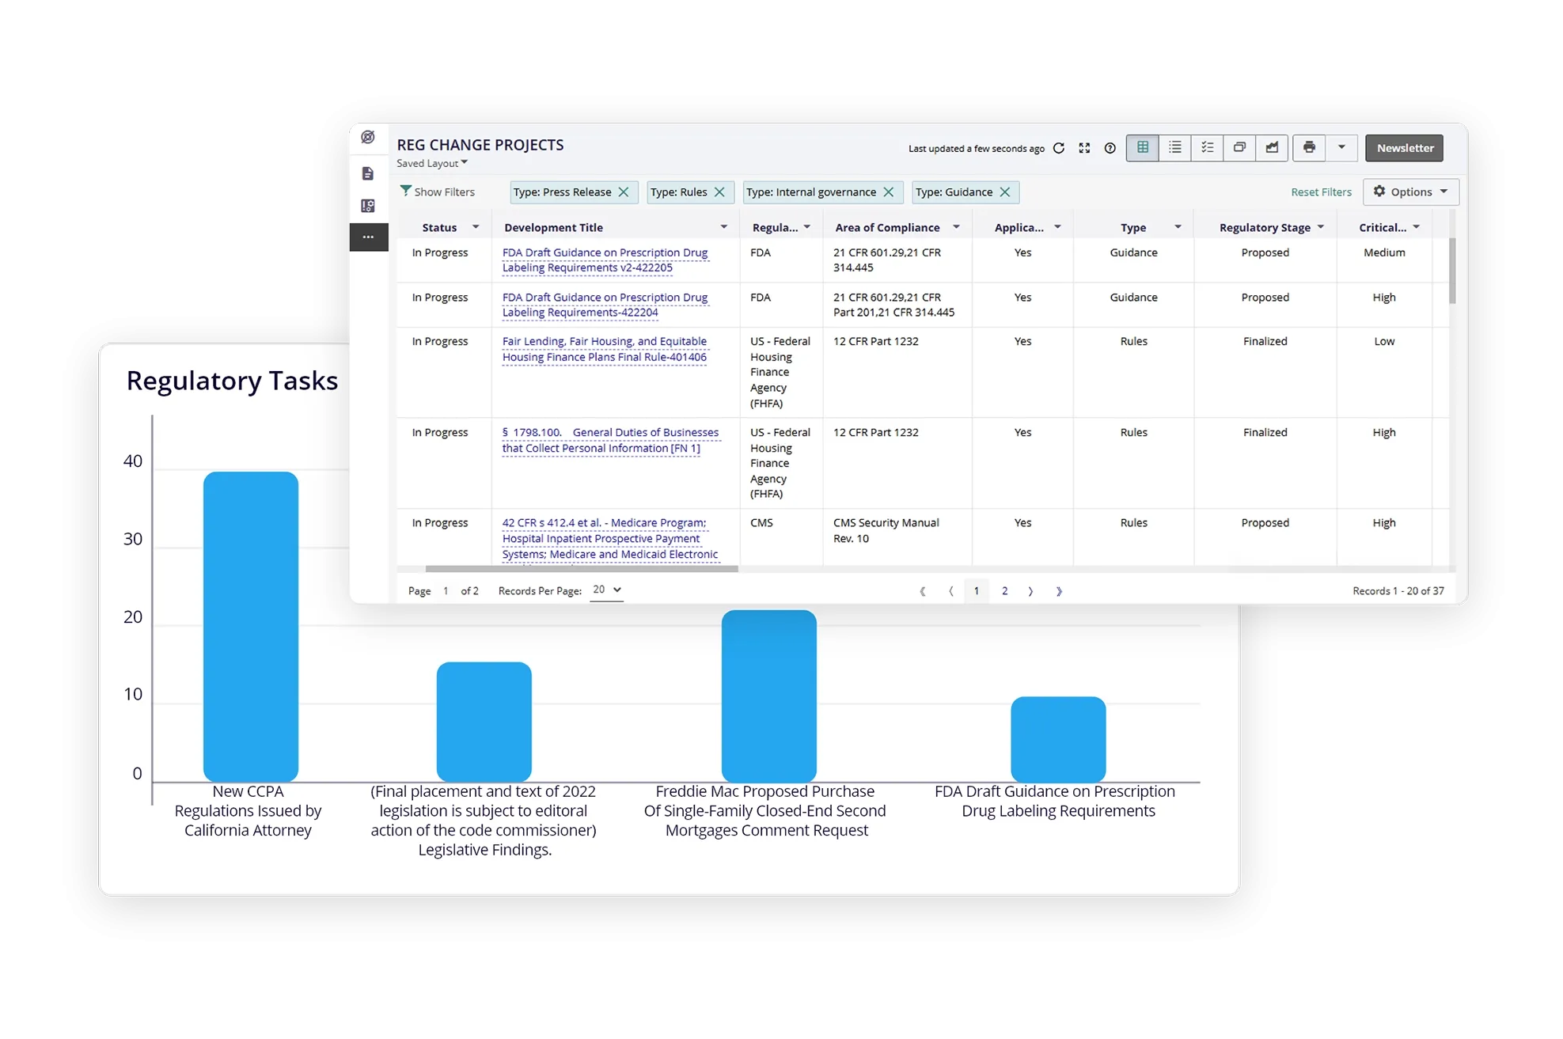This screenshot has height=1039, width=1563.
Task: Click the printer icon
Action: tap(1309, 147)
